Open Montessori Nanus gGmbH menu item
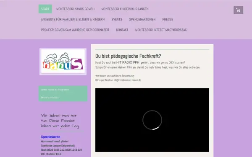The height and width of the screenshot is (157, 252). click(75, 9)
